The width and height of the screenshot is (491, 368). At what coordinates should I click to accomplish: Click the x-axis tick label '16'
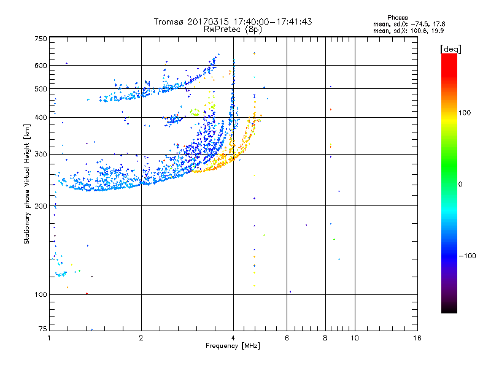pyautogui.click(x=417, y=338)
